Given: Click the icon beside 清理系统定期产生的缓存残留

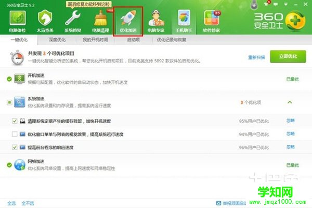Looking at the screenshot, I should 22,121.
